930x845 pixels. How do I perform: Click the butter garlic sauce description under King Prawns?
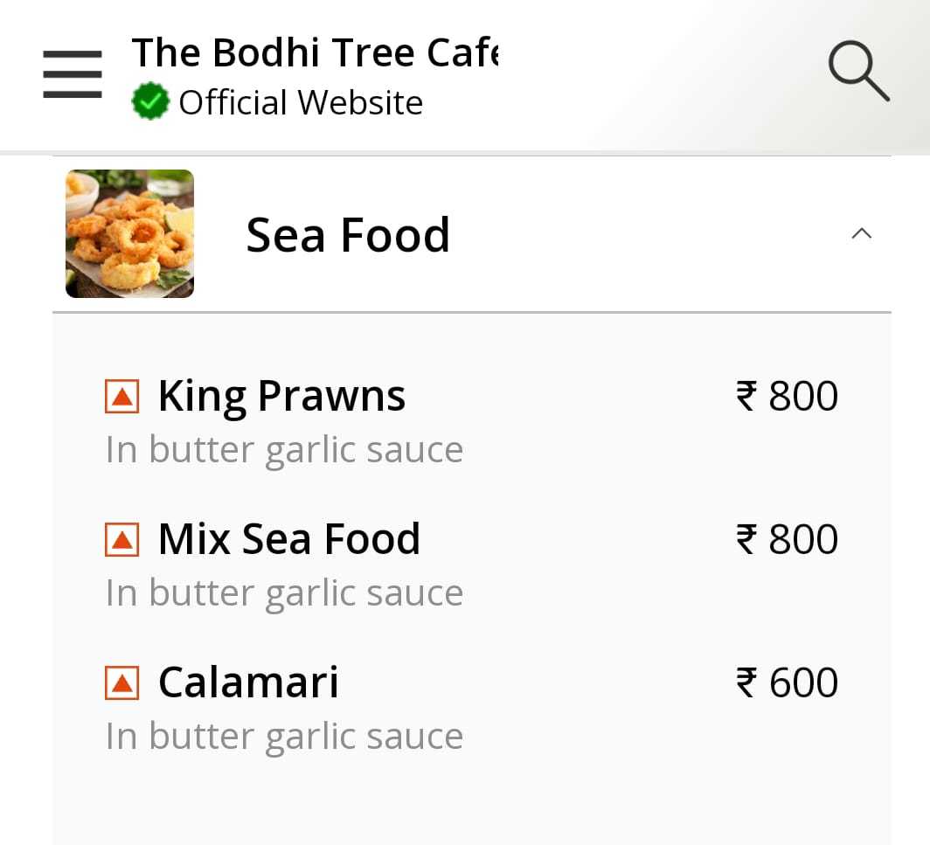click(283, 448)
